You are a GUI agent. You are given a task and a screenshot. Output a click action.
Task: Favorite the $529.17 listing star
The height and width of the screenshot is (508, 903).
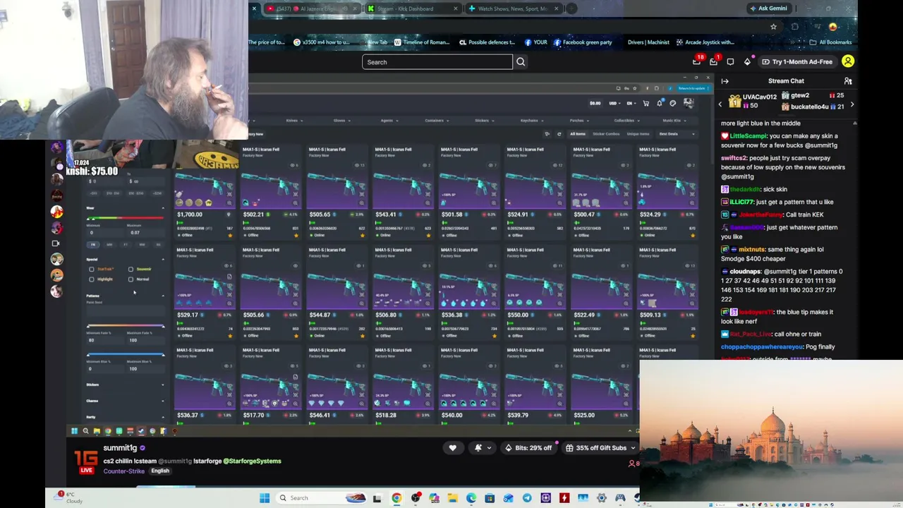(x=230, y=336)
